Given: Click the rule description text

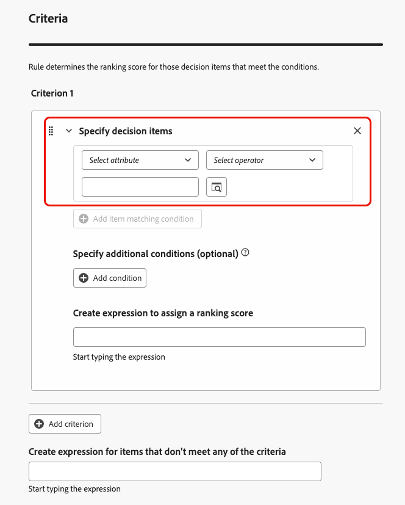Looking at the screenshot, I should click(173, 67).
